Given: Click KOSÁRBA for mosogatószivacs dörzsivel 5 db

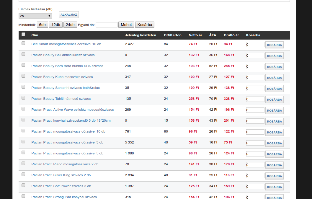Looking at the screenshot, I should [275, 154].
